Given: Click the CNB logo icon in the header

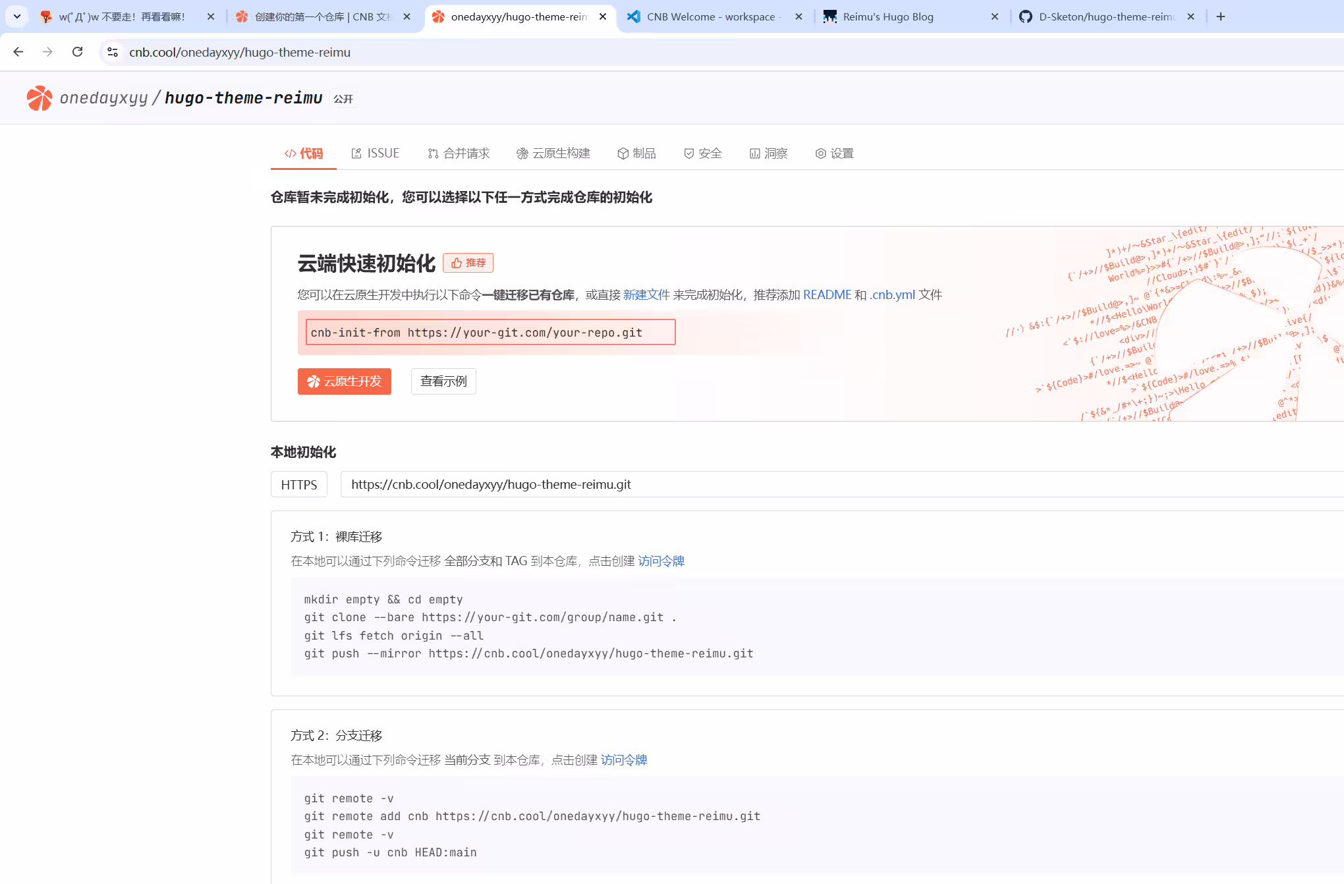Looking at the screenshot, I should (40, 98).
